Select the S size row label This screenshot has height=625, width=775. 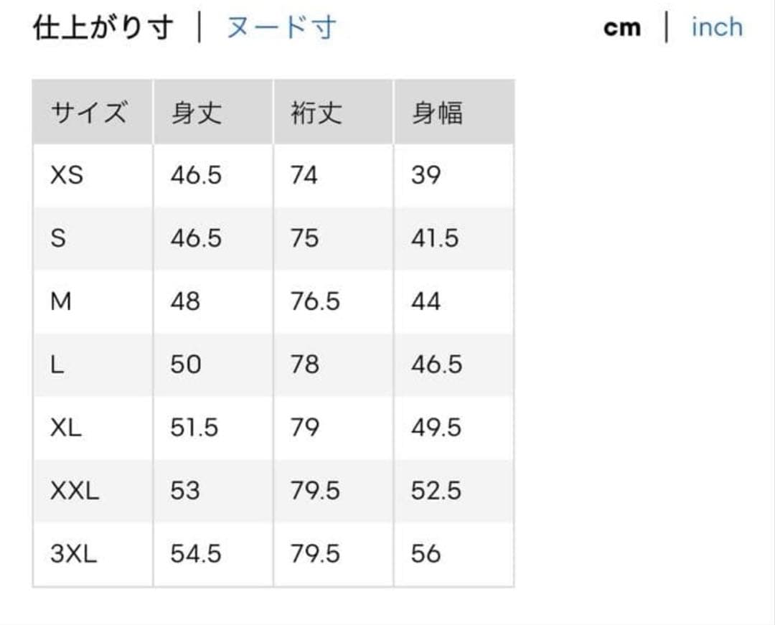58,238
